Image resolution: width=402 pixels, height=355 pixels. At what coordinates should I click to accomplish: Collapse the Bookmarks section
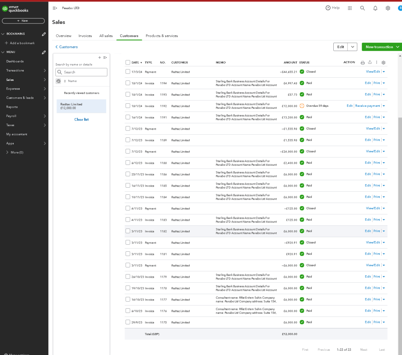[3, 34]
